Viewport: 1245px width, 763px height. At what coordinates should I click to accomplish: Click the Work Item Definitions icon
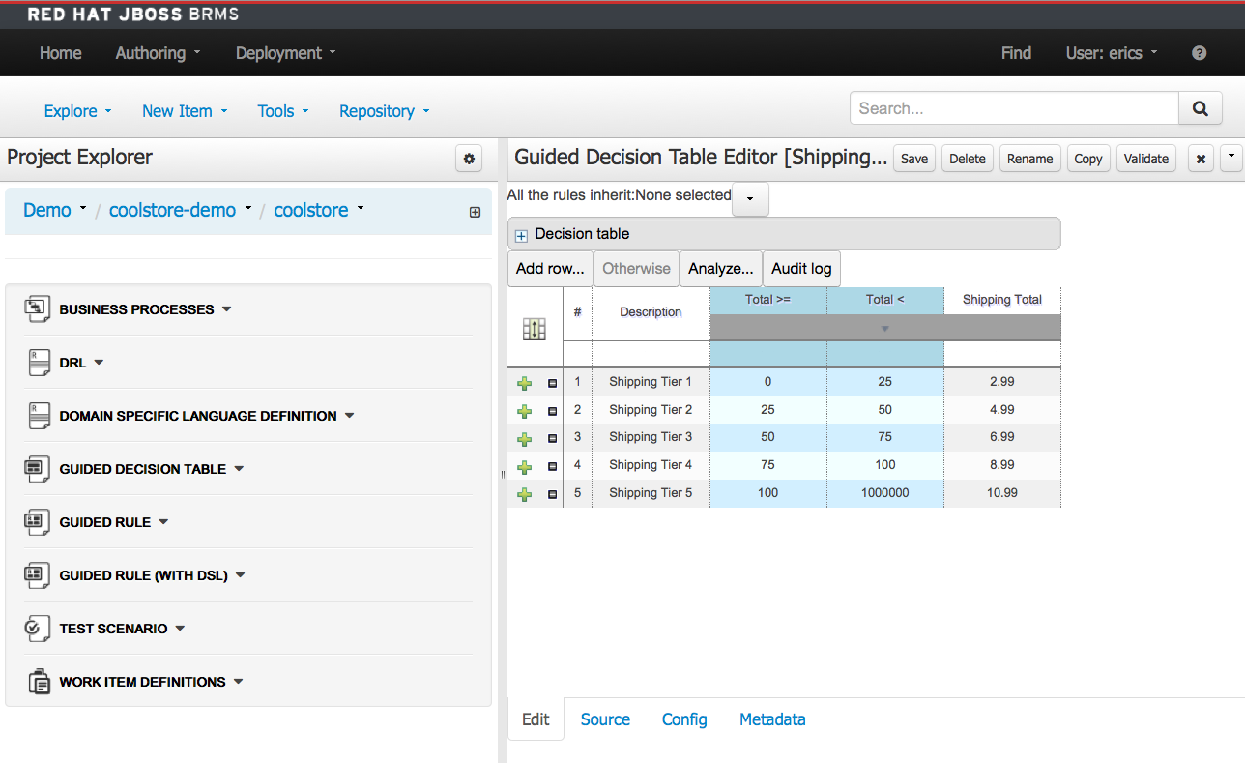[x=39, y=681]
